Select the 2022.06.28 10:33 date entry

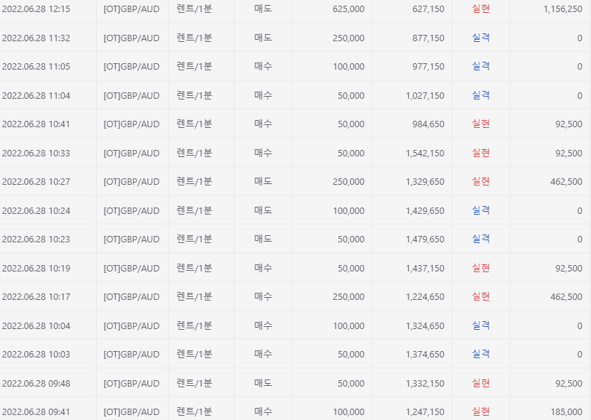point(36,154)
